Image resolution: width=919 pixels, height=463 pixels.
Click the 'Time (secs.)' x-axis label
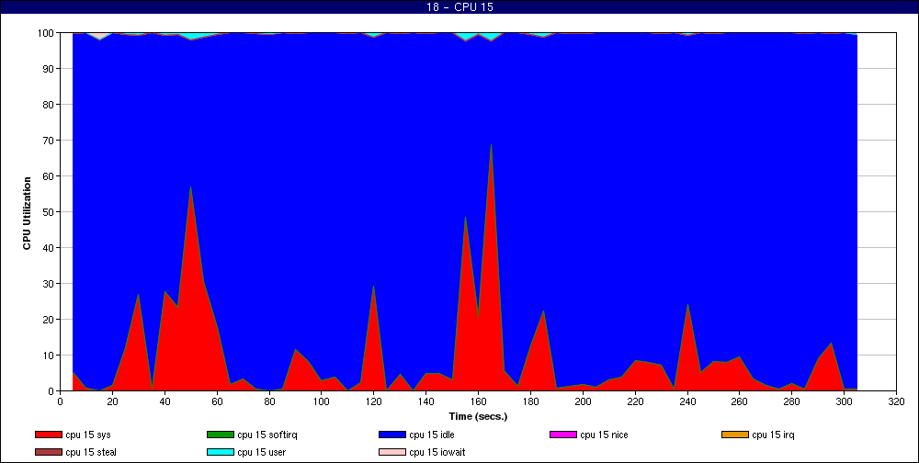coord(478,416)
